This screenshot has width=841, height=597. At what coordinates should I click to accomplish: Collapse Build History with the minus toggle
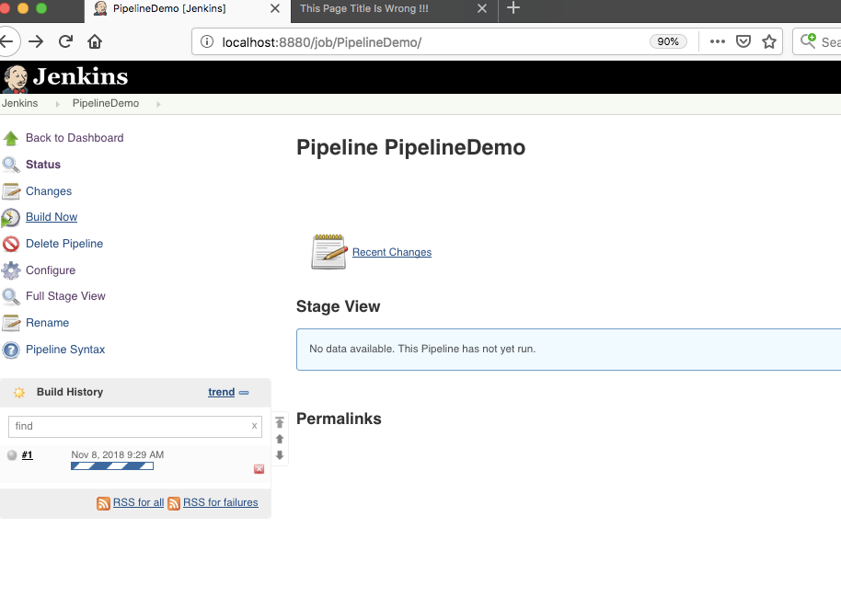point(244,393)
